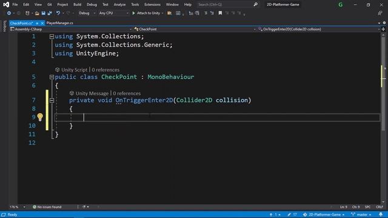Open the OnTriggerEnter2D member dropdown
Image resolution: width=388 pixels, height=218 pixels.
coord(319,29)
